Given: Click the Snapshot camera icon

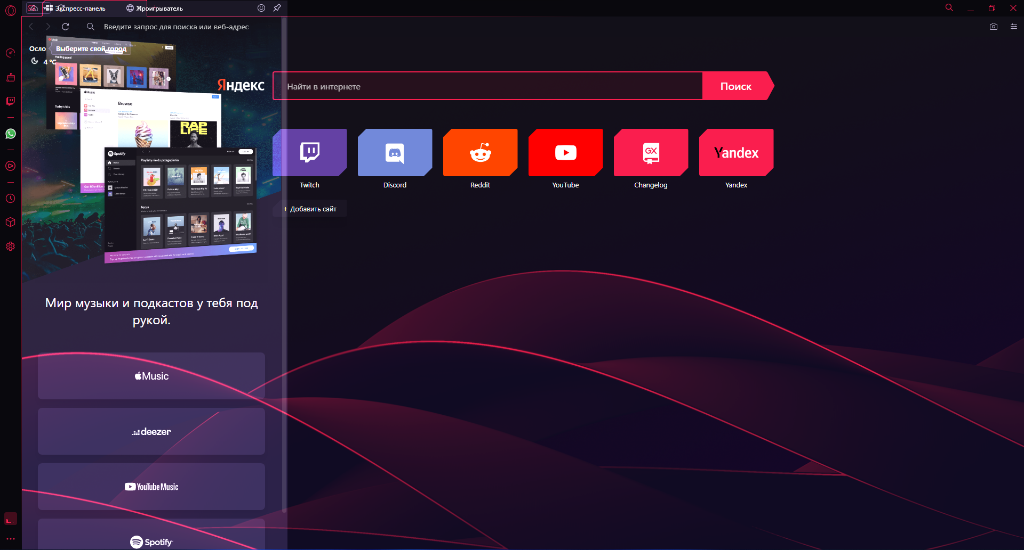Looking at the screenshot, I should click(x=993, y=27).
